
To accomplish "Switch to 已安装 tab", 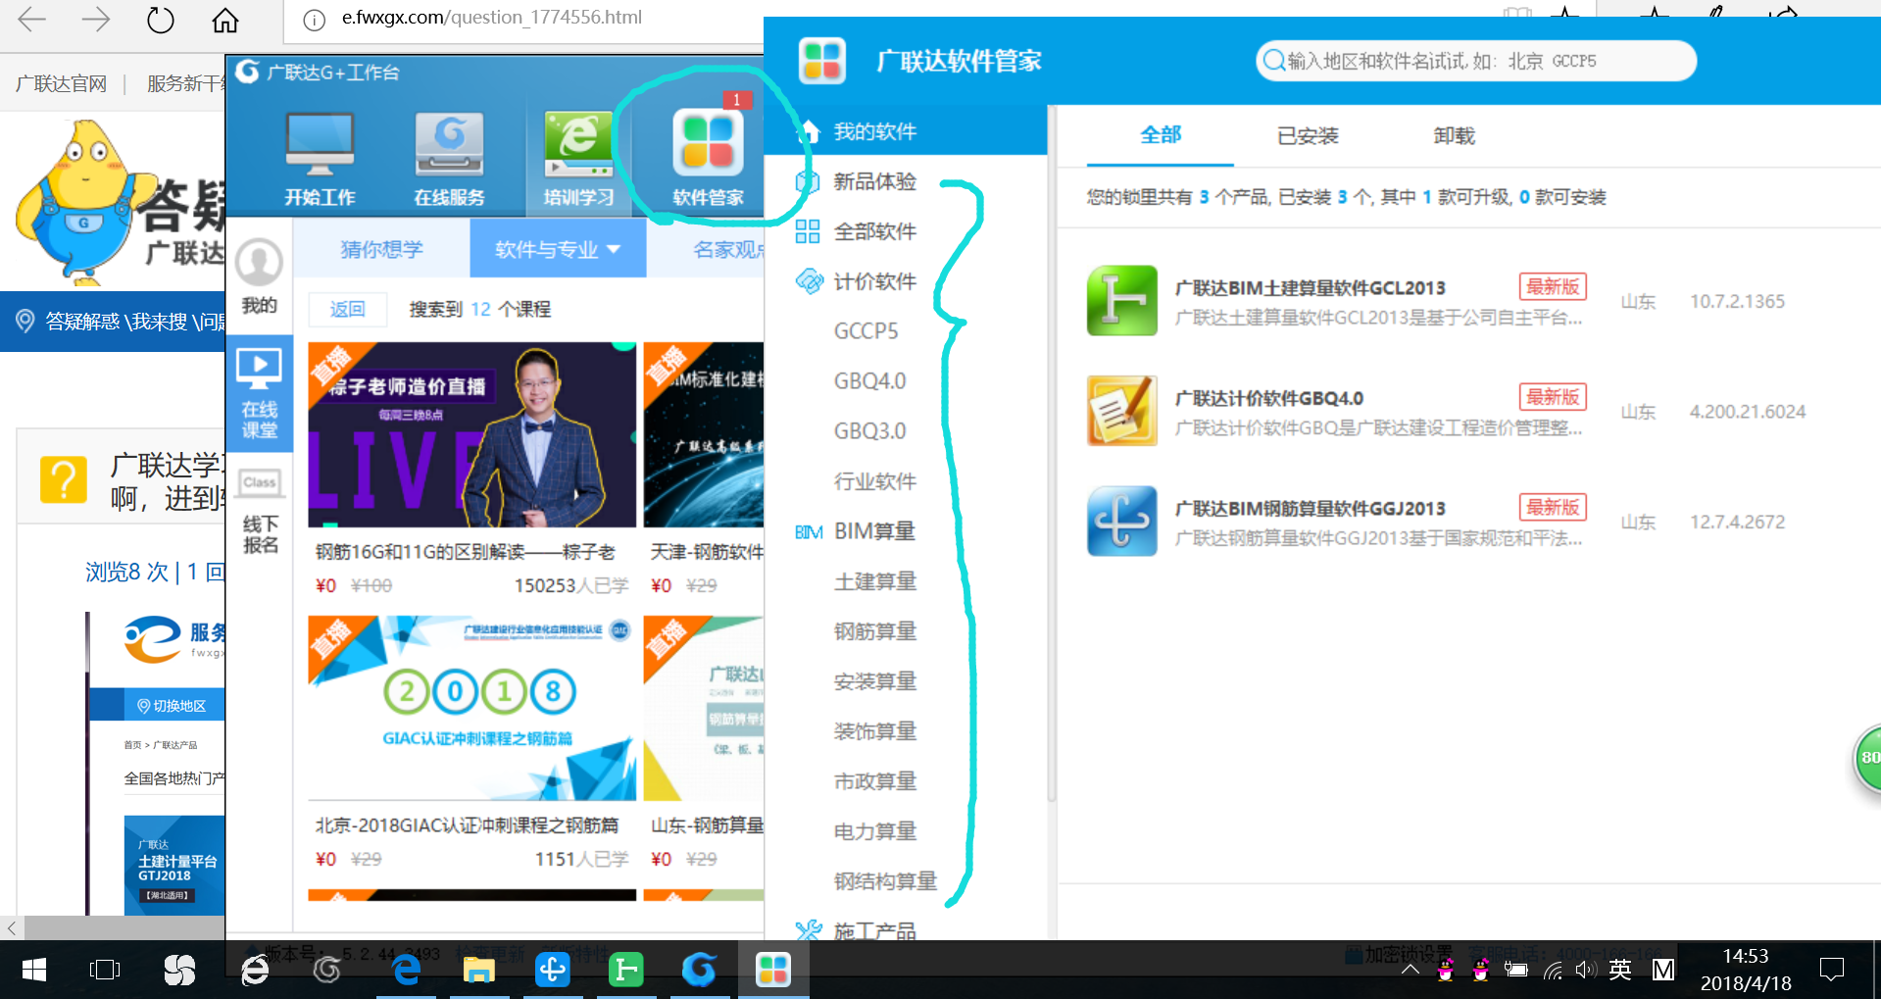I will (1308, 135).
